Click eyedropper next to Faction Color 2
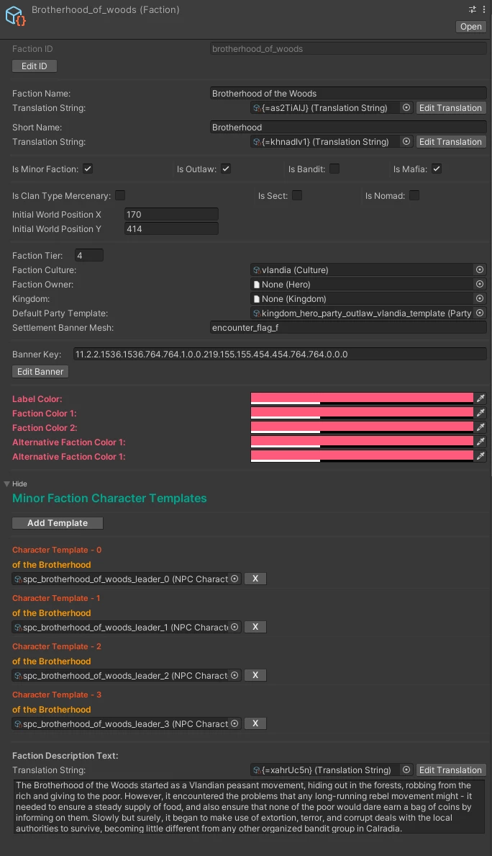 click(480, 427)
